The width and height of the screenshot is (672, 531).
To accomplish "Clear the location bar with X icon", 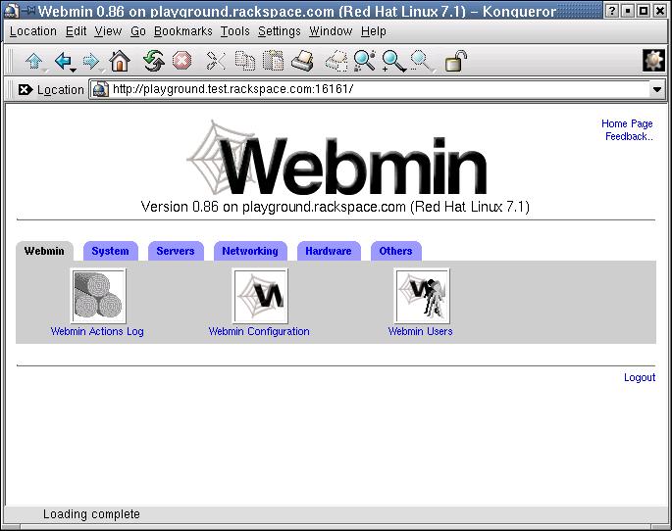I will (x=26, y=89).
